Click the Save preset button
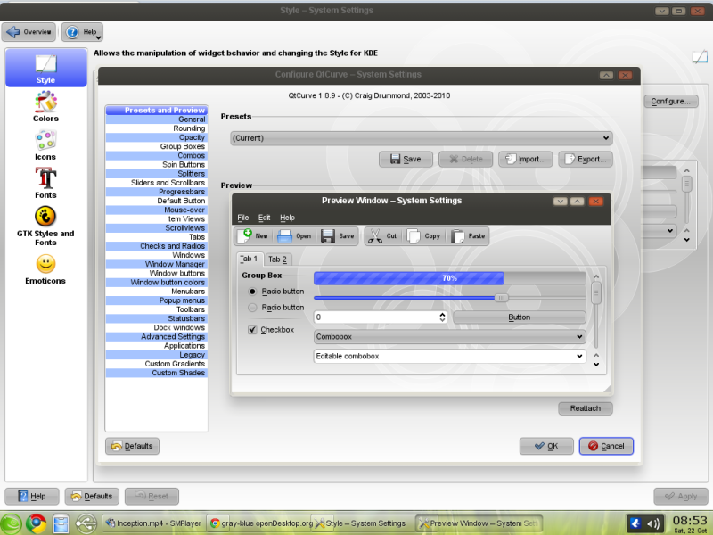Image resolution: width=713 pixels, height=535 pixels. (x=406, y=160)
